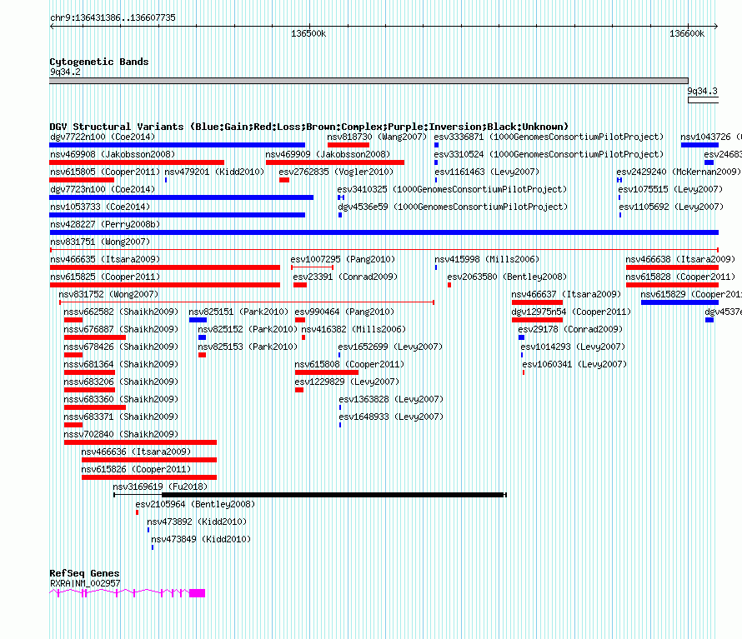This screenshot has width=742, height=639.
Task: Open esv29178 (Conrad2009) variant
Action: click(x=570, y=330)
